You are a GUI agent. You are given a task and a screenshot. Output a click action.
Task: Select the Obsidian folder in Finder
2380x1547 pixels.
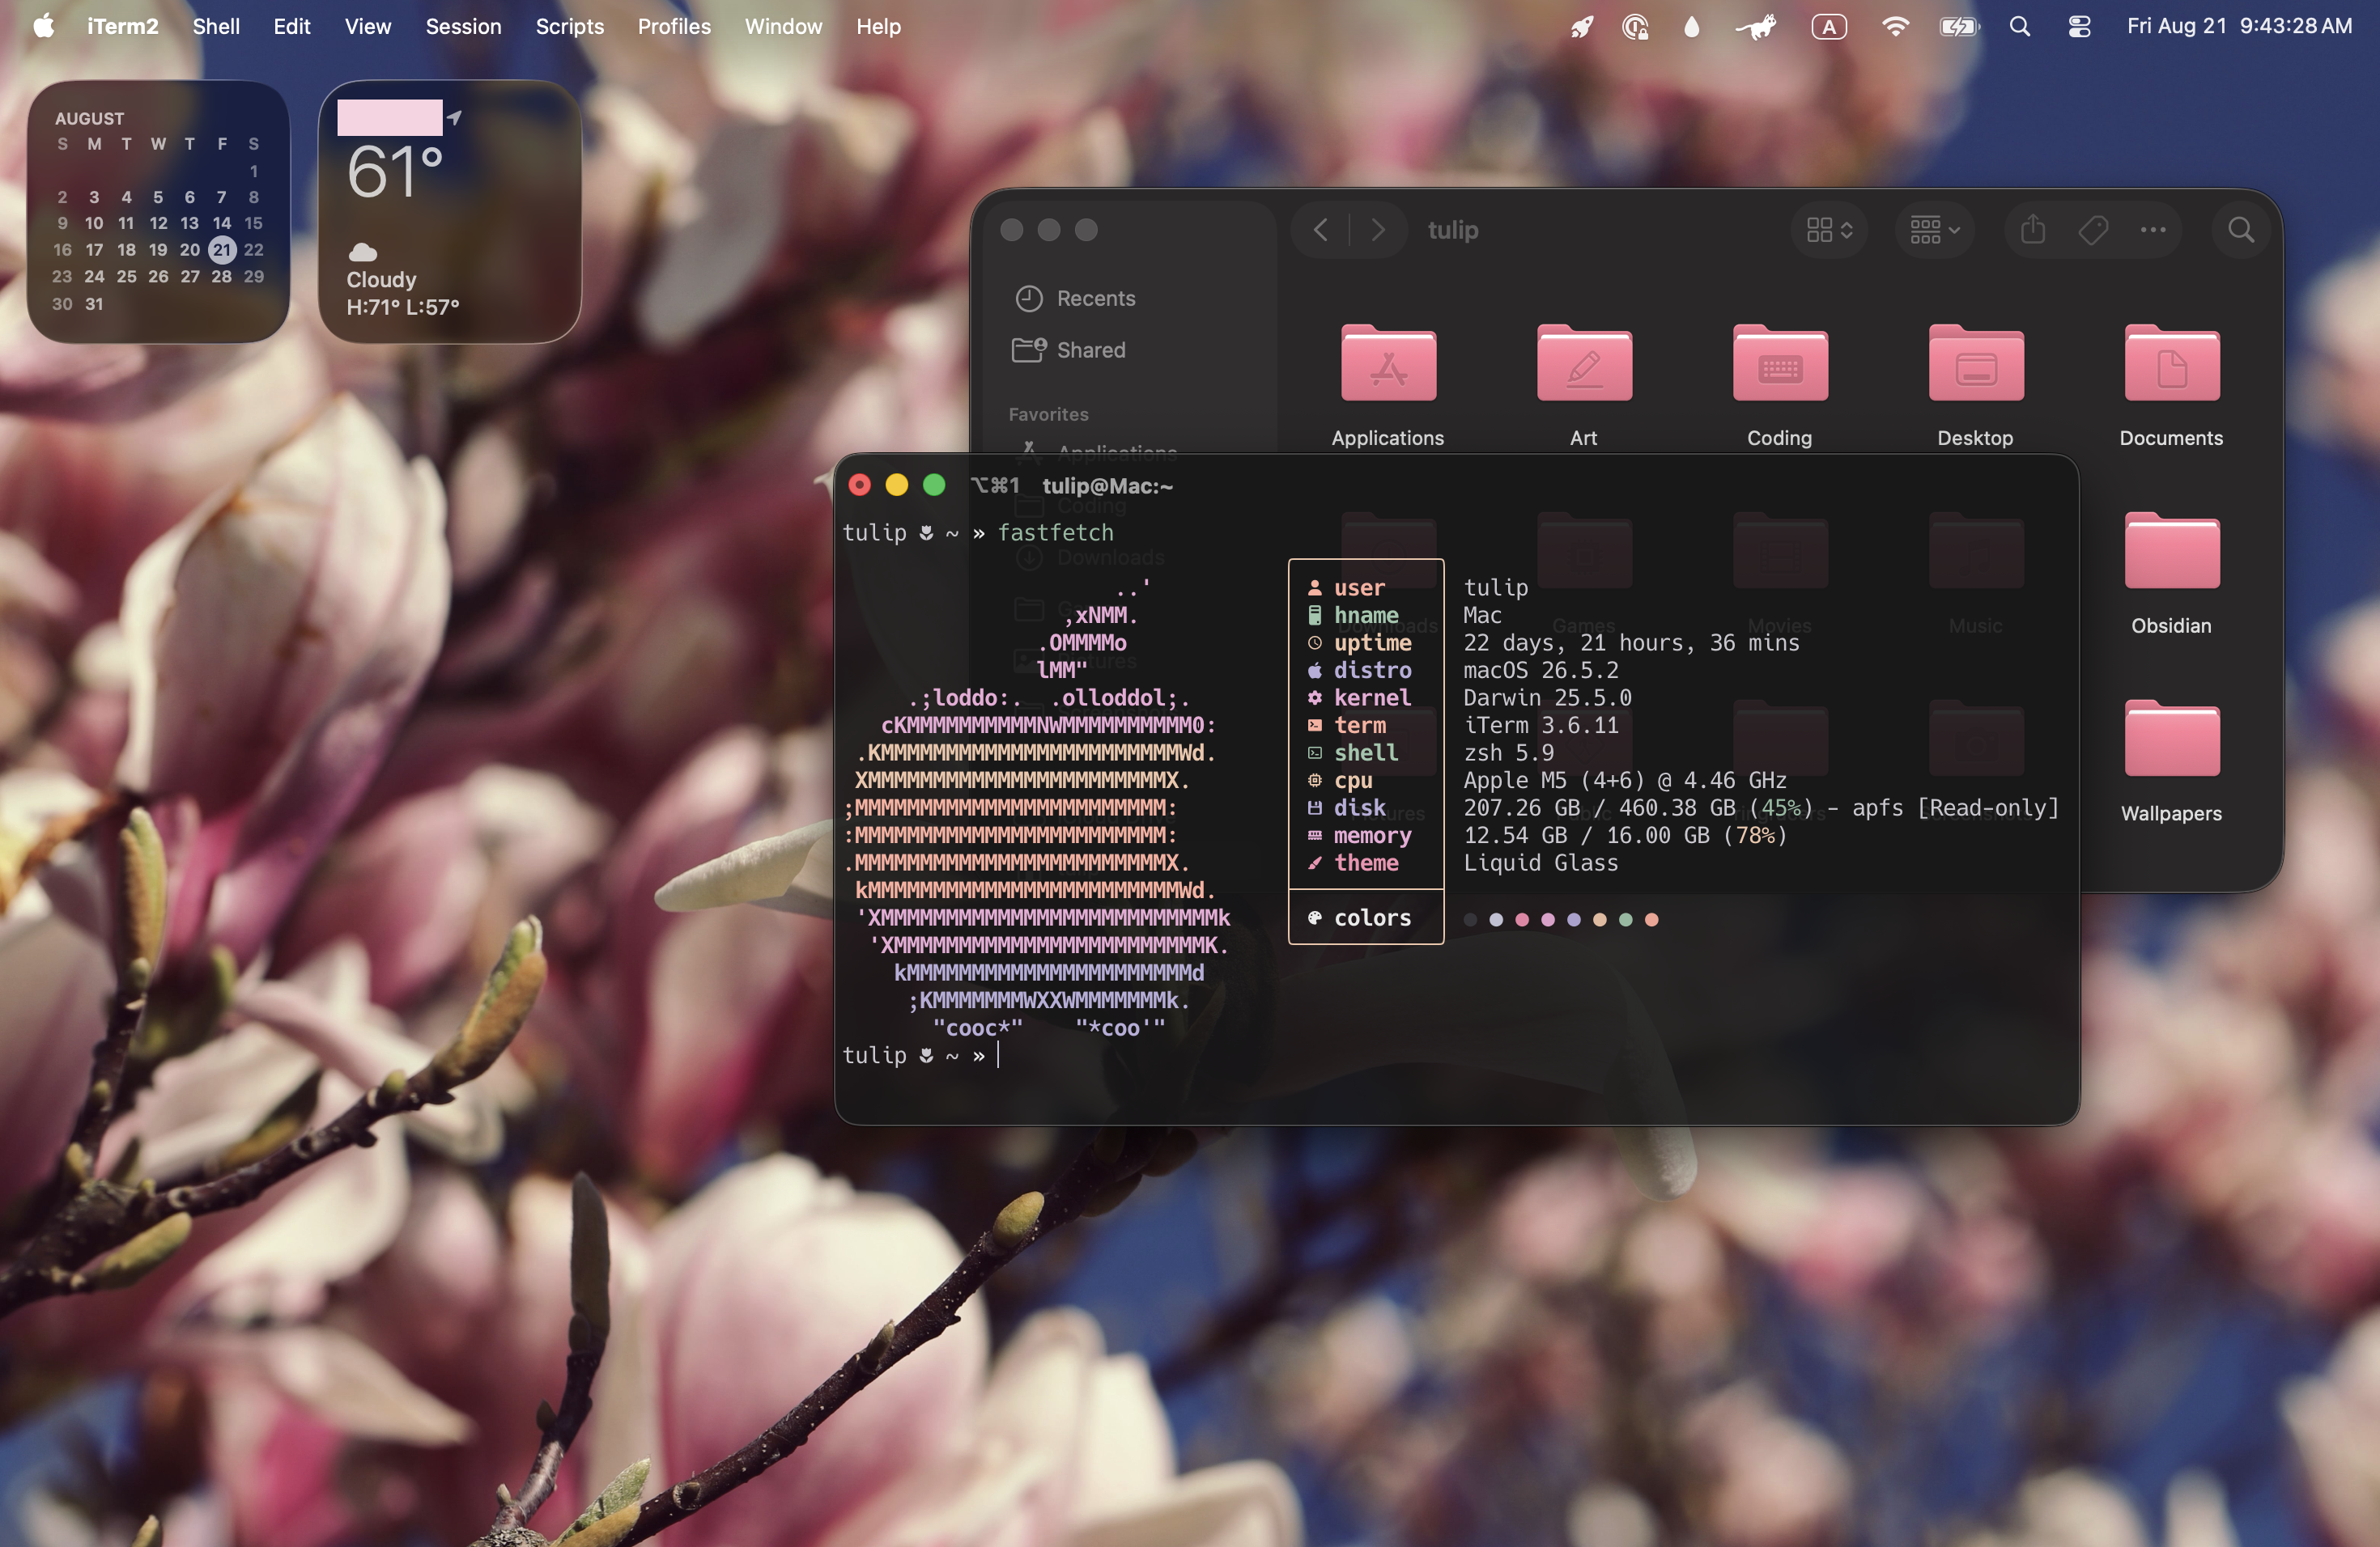click(x=2172, y=574)
